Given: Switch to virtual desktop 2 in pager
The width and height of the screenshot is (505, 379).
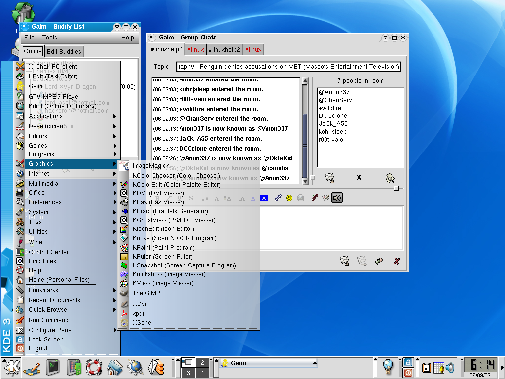Looking at the screenshot, I should (x=202, y=362).
